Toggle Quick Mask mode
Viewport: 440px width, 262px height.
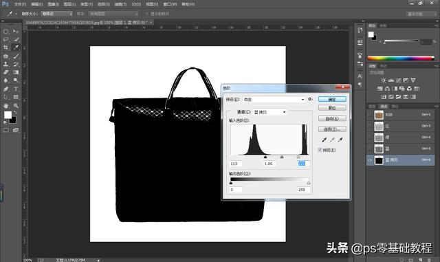click(x=5, y=130)
